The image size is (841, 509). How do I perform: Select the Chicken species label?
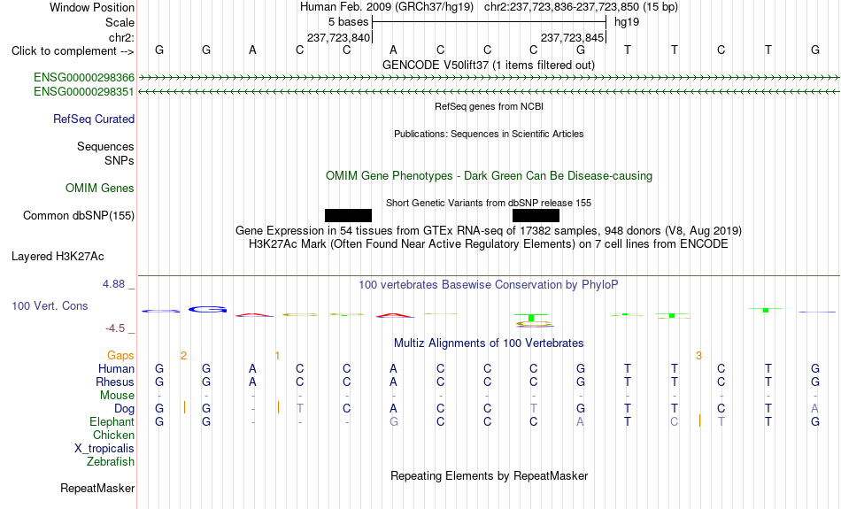tap(113, 435)
